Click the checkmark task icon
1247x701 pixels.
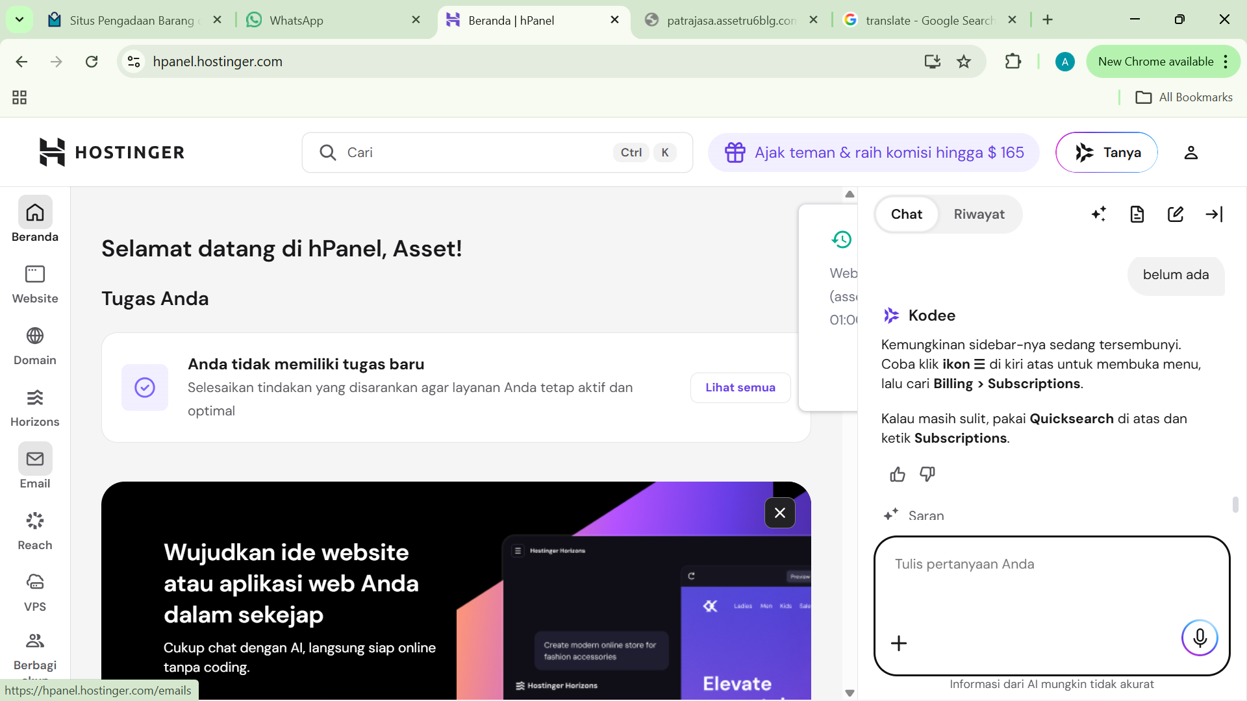pos(145,387)
